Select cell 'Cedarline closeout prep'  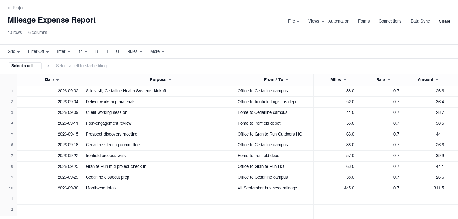158,178
